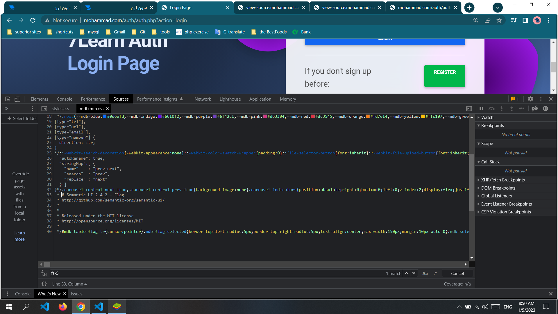The image size is (558, 314).
Task: Click the inspect element picker icon
Action: [8, 99]
